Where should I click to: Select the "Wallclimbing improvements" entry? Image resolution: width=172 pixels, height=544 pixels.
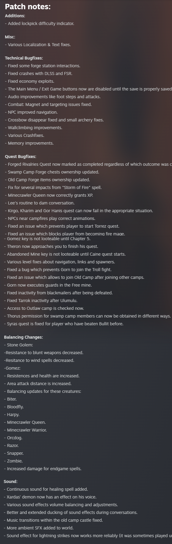[x=34, y=128]
